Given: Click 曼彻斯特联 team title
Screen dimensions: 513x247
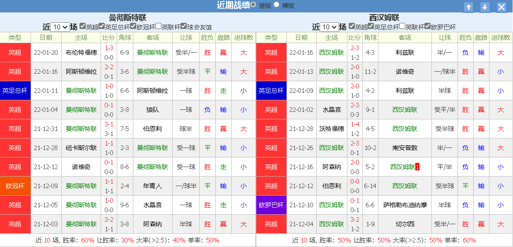Looking at the screenshot, I should [x=128, y=17].
